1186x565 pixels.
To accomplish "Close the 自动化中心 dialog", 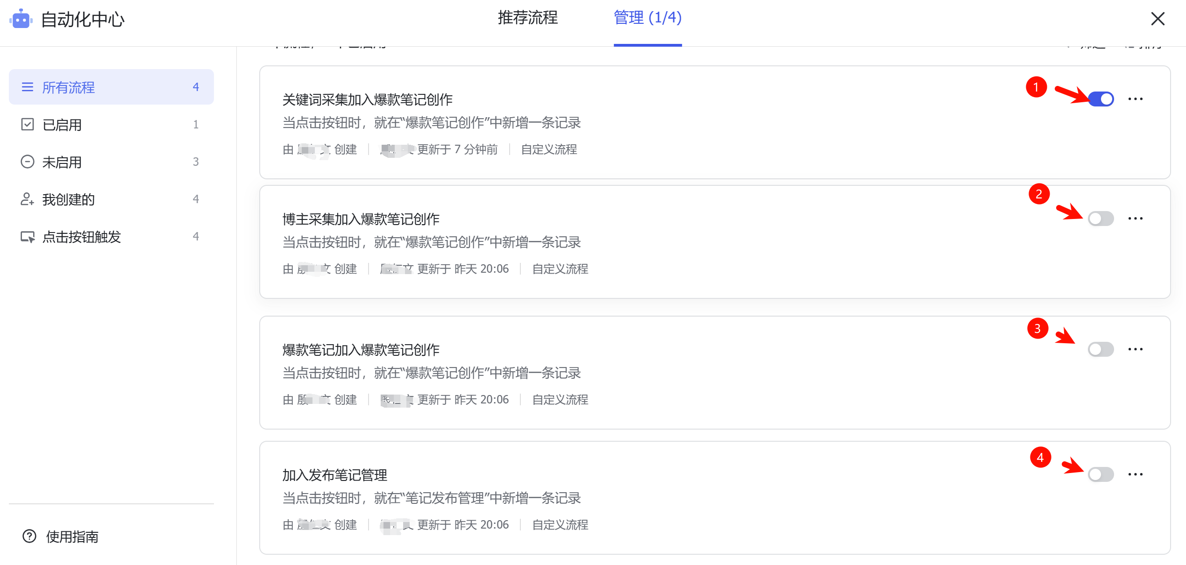I will [1158, 19].
